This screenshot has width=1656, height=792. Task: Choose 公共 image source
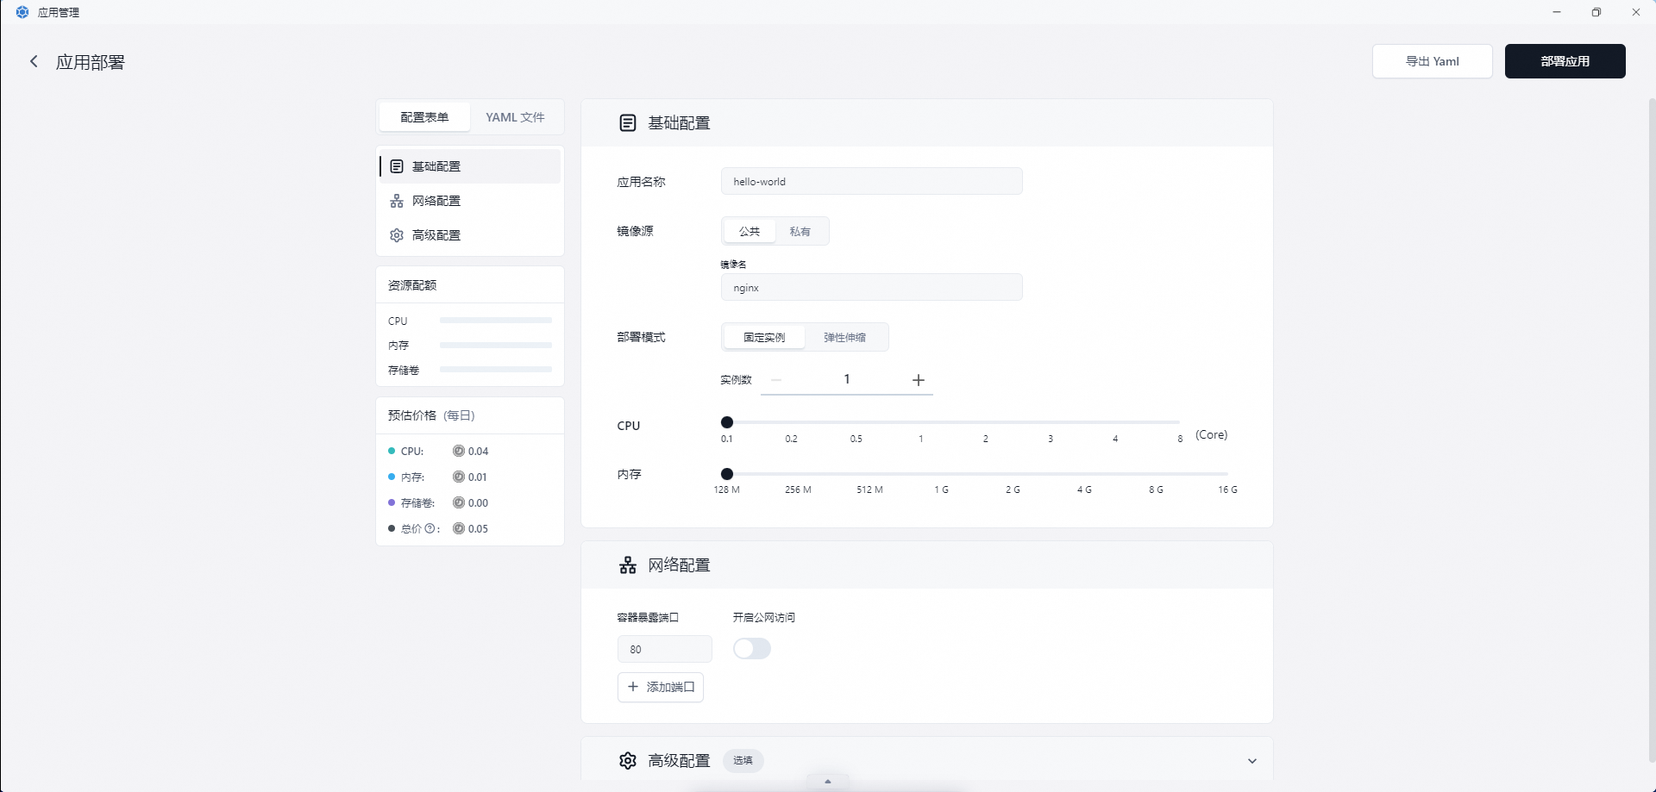point(750,231)
